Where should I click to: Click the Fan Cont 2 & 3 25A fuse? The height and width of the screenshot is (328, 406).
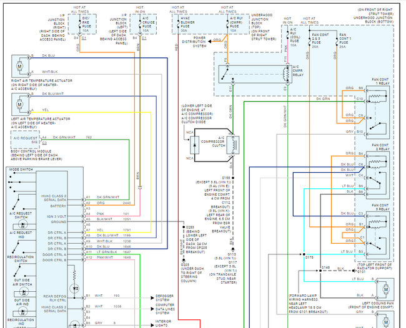[x=309, y=41]
